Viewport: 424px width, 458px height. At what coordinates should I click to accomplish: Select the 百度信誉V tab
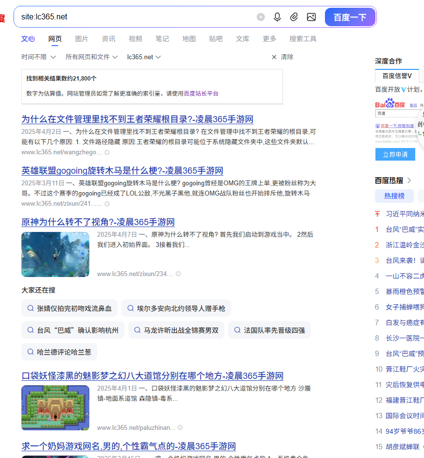[x=397, y=76]
